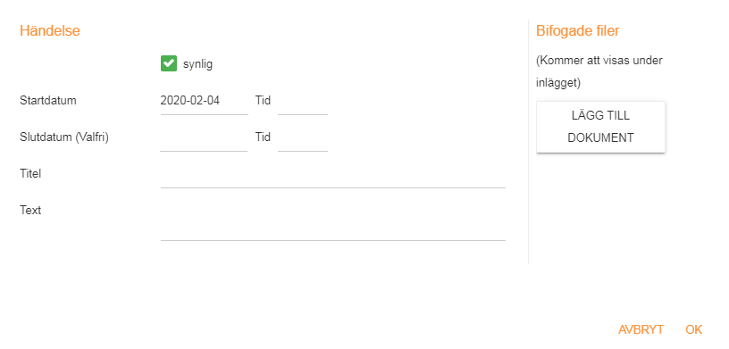Select the empty Slutdatum date field
This screenshot has height=349, width=729.
pyautogui.click(x=204, y=137)
